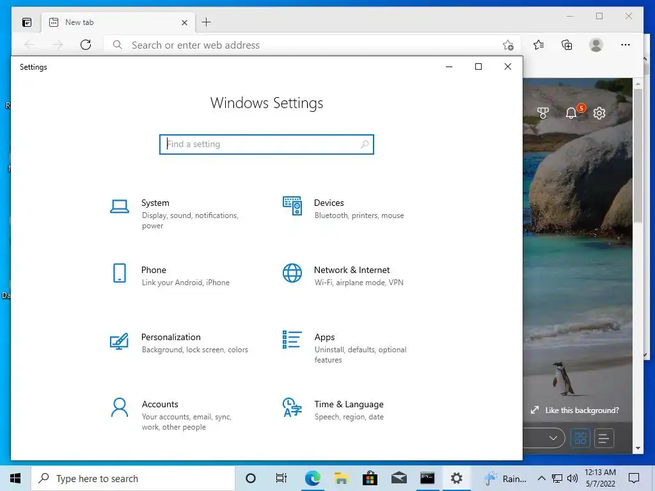
Task: Open the Devices keyboard and speaker icon
Action: (292, 206)
